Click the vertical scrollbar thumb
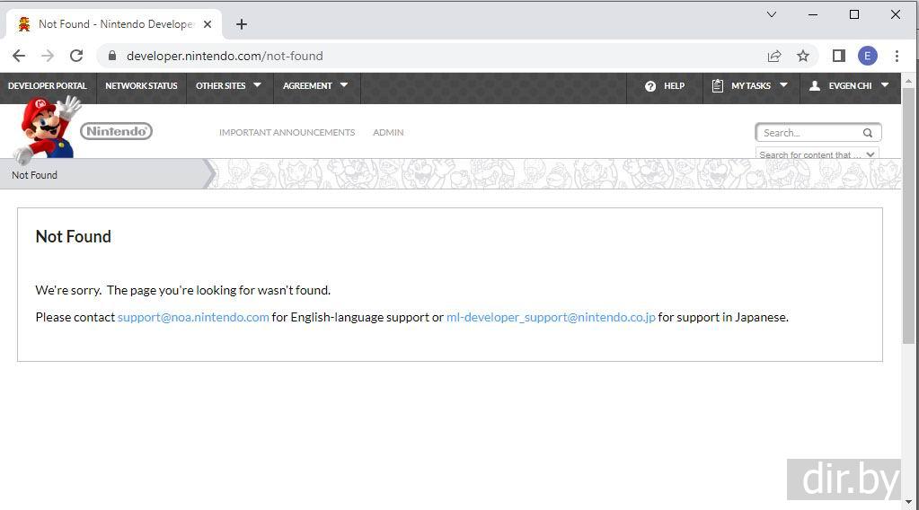 [908, 215]
